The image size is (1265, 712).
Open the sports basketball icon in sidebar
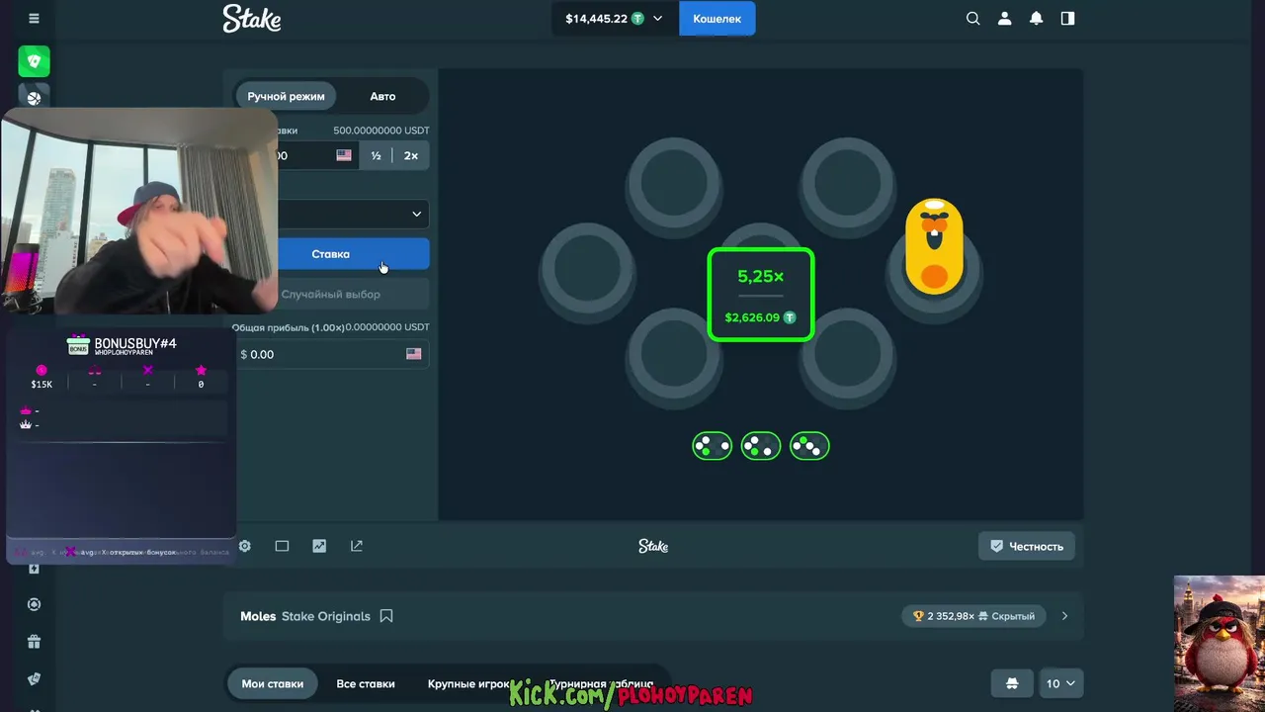(x=34, y=98)
